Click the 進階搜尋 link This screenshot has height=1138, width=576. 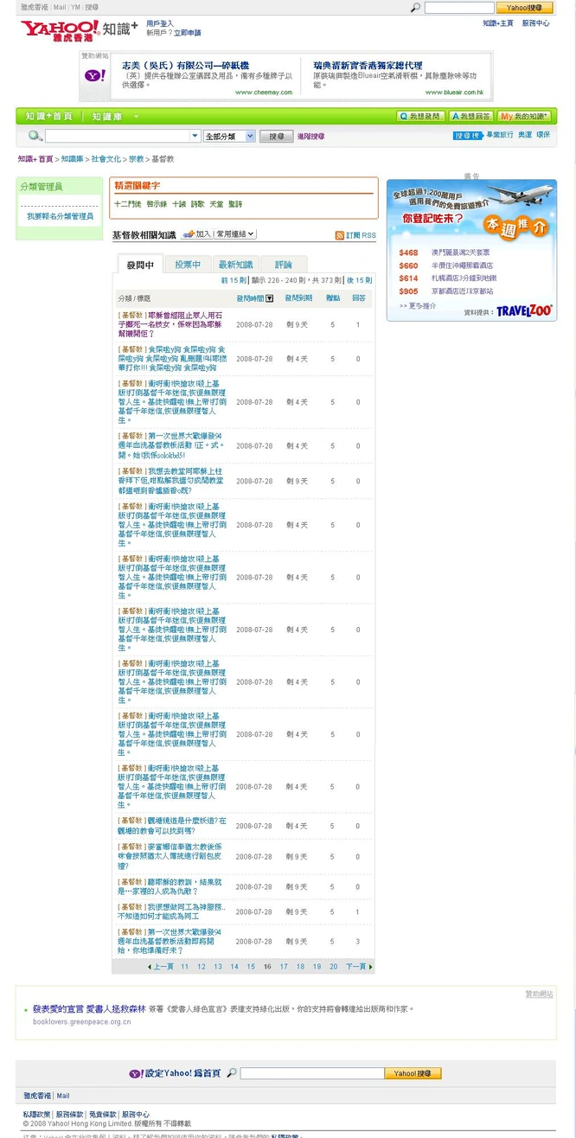point(310,137)
